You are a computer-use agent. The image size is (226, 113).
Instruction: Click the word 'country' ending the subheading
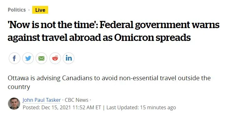[x=19, y=87]
